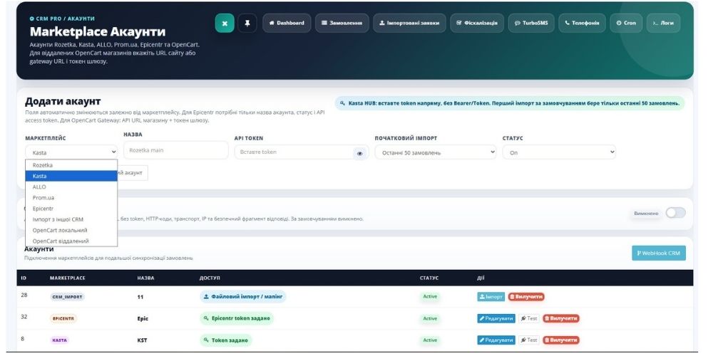Click the Marketplace column header

click(x=68, y=278)
